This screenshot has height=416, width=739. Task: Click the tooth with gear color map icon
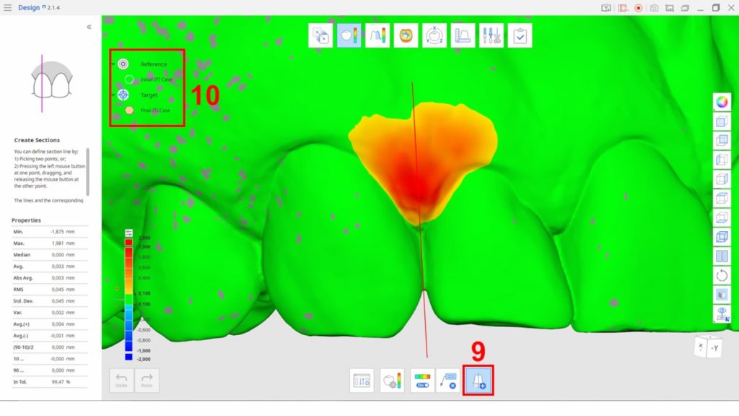pyautogui.click(x=392, y=381)
